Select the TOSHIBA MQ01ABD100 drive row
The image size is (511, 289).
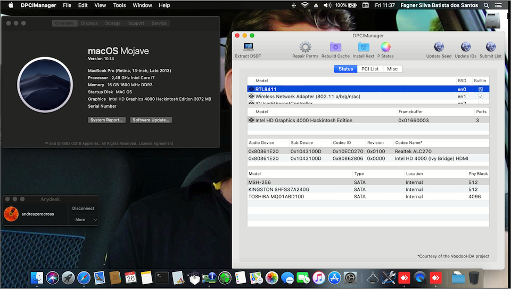click(368, 197)
